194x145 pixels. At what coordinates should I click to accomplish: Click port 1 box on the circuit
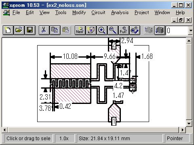click(x=114, y=121)
